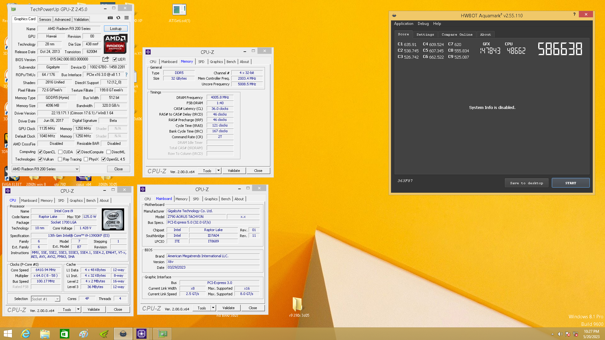Launch Internet Explorer from the taskbar
Screen dimensions: 605x340
click(26, 334)
